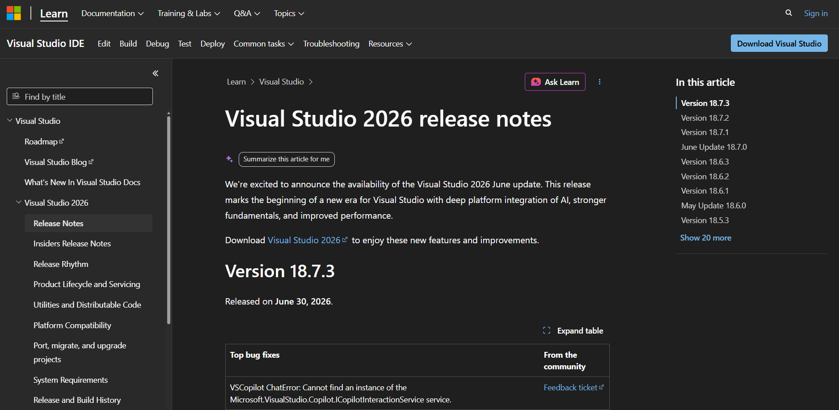Click the Ask Learn button
Screen dimensions: 839x410
click(x=555, y=82)
